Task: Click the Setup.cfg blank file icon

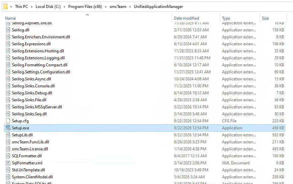Action: [8, 121]
